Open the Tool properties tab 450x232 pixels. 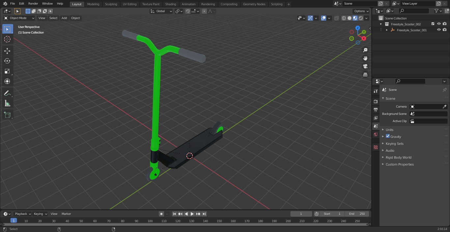tap(376, 91)
